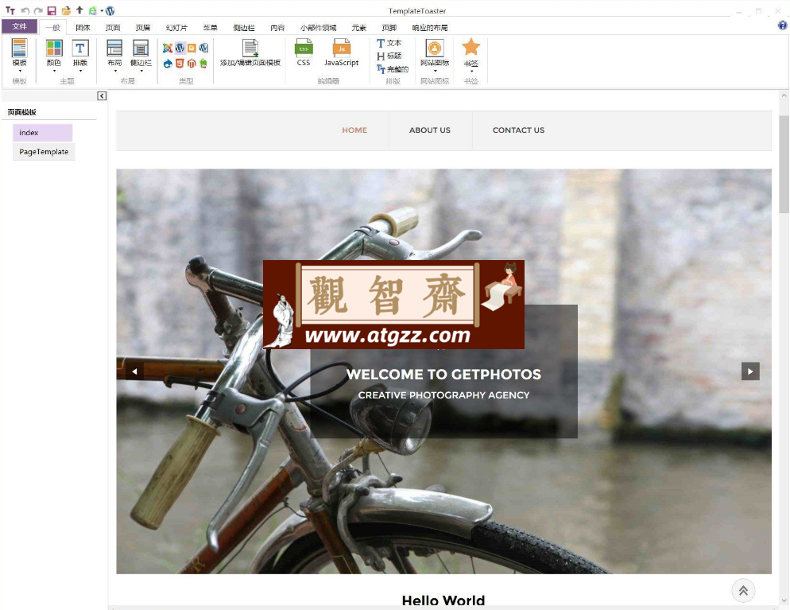Switch to the 侧边栏 ribbon tab
Image resolution: width=790 pixels, height=610 pixels.
(x=244, y=28)
